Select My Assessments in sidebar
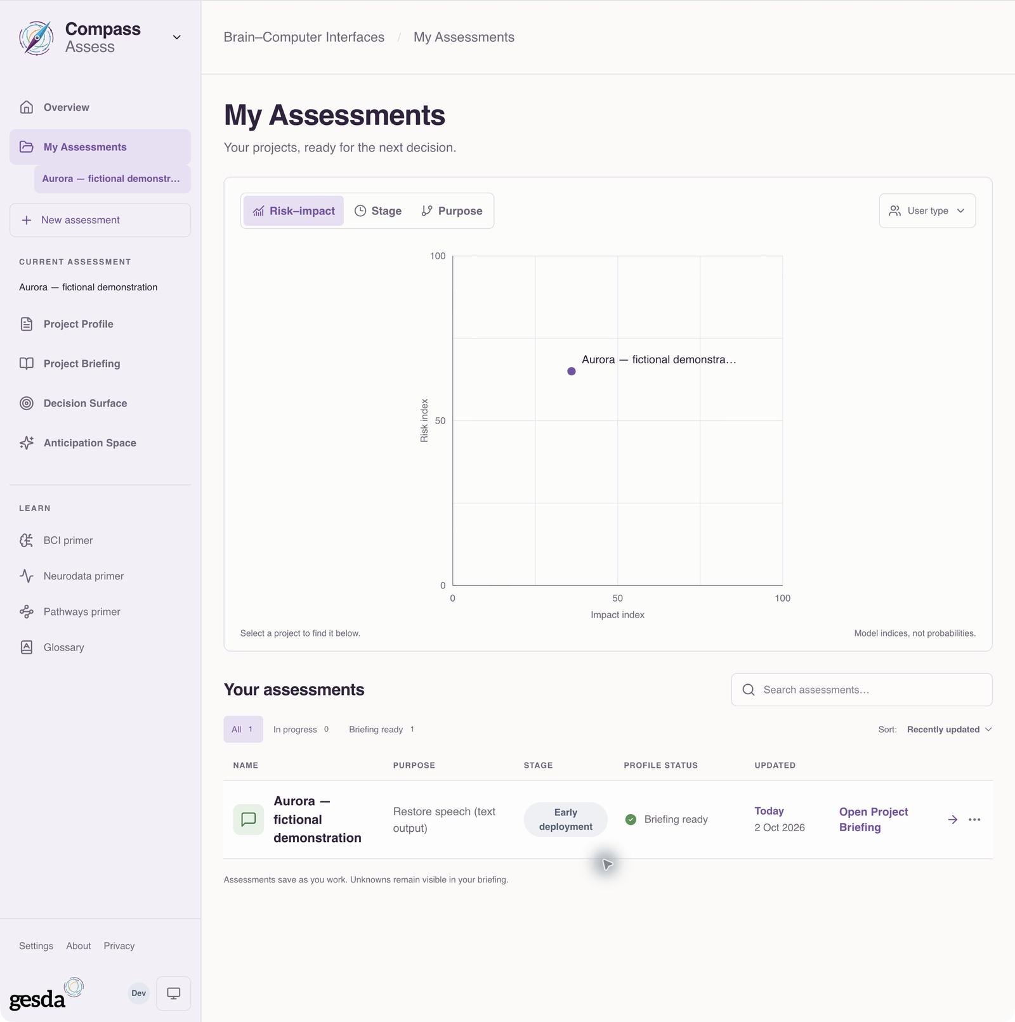Screen dimensions: 1015x1022 tap(100, 147)
